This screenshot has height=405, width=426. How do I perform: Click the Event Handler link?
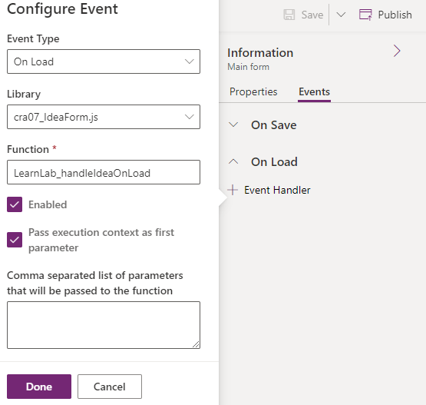(x=277, y=190)
